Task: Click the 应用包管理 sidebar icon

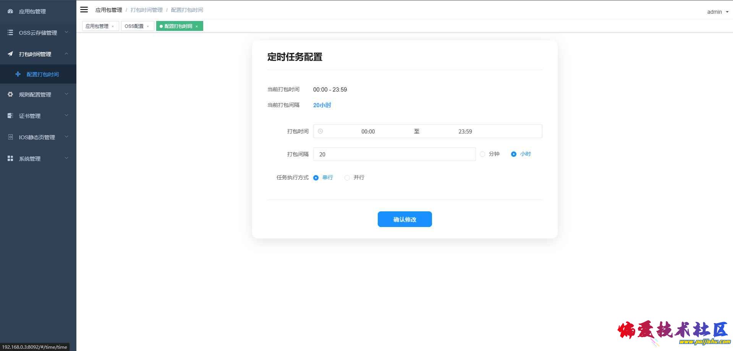Action: click(10, 11)
